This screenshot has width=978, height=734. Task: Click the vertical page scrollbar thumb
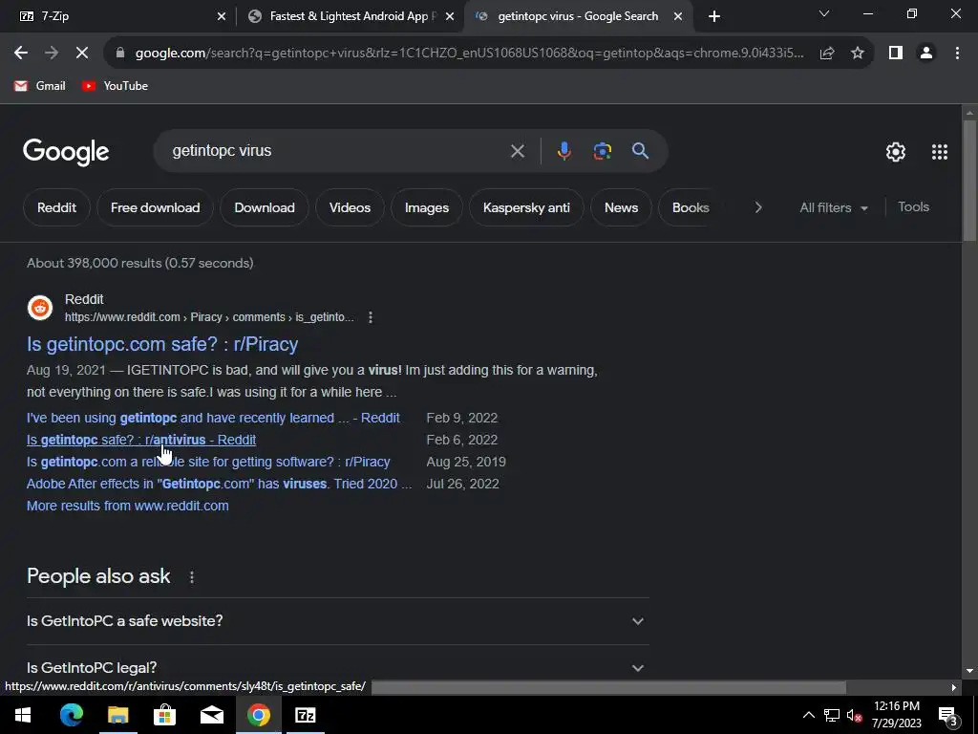pos(969,180)
